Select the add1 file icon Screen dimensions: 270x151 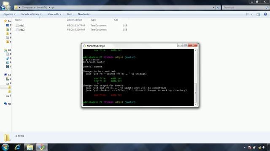pyautogui.click(x=17, y=25)
